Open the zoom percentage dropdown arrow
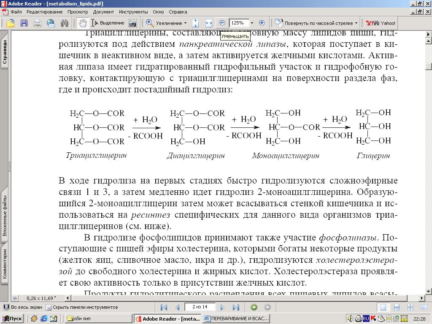 coord(252,23)
